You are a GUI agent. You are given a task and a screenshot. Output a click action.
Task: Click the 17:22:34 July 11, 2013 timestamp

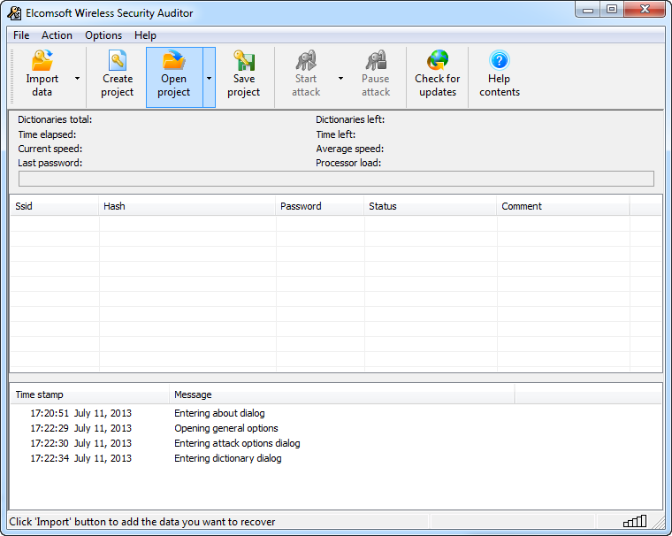[81, 458]
